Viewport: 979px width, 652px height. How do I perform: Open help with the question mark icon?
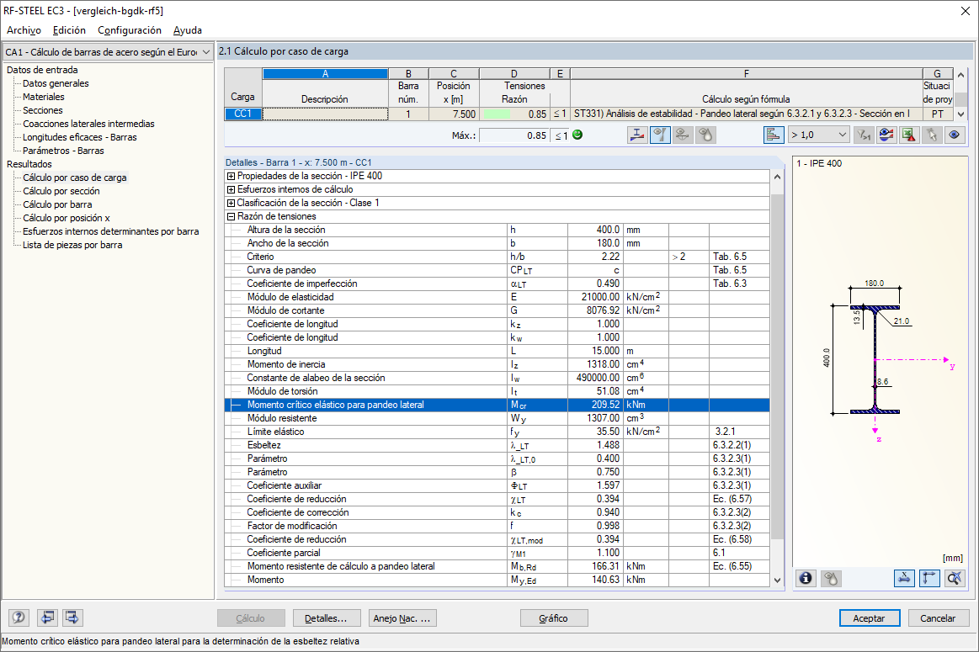[x=19, y=618]
